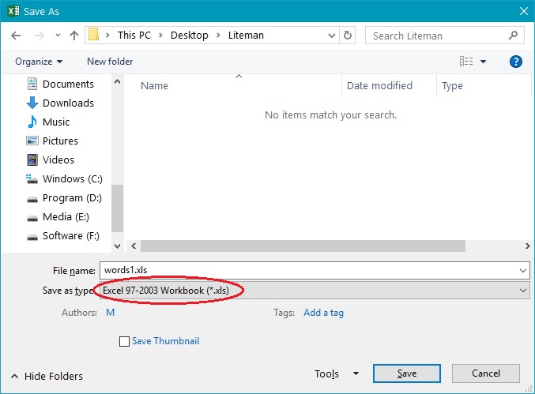
Task: Click the Up one level arrow
Action: click(x=74, y=36)
